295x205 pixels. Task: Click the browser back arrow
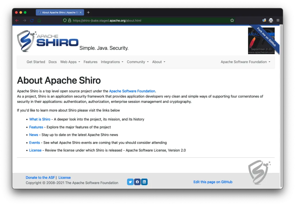tap(17, 20)
